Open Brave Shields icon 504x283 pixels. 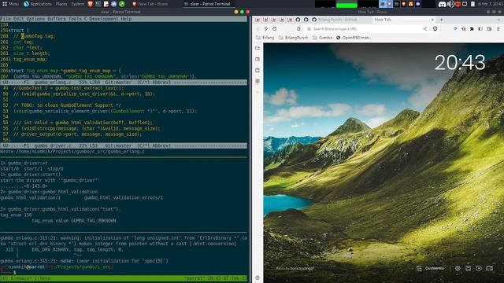(x=435, y=29)
